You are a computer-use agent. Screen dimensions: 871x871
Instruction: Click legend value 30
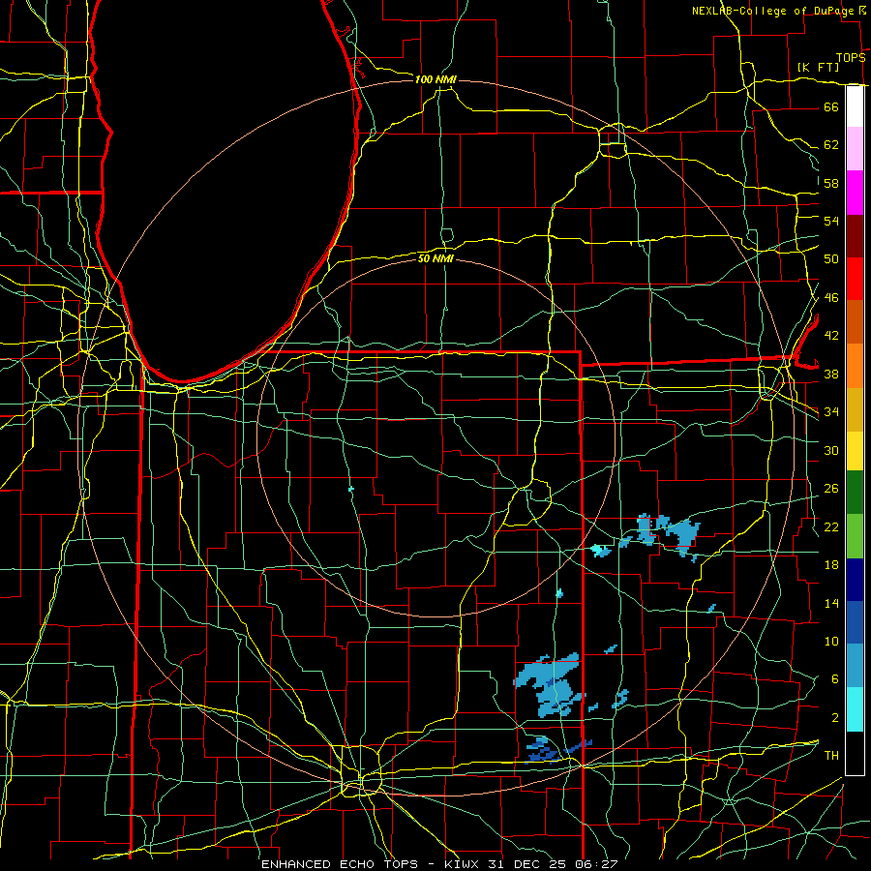(831, 450)
